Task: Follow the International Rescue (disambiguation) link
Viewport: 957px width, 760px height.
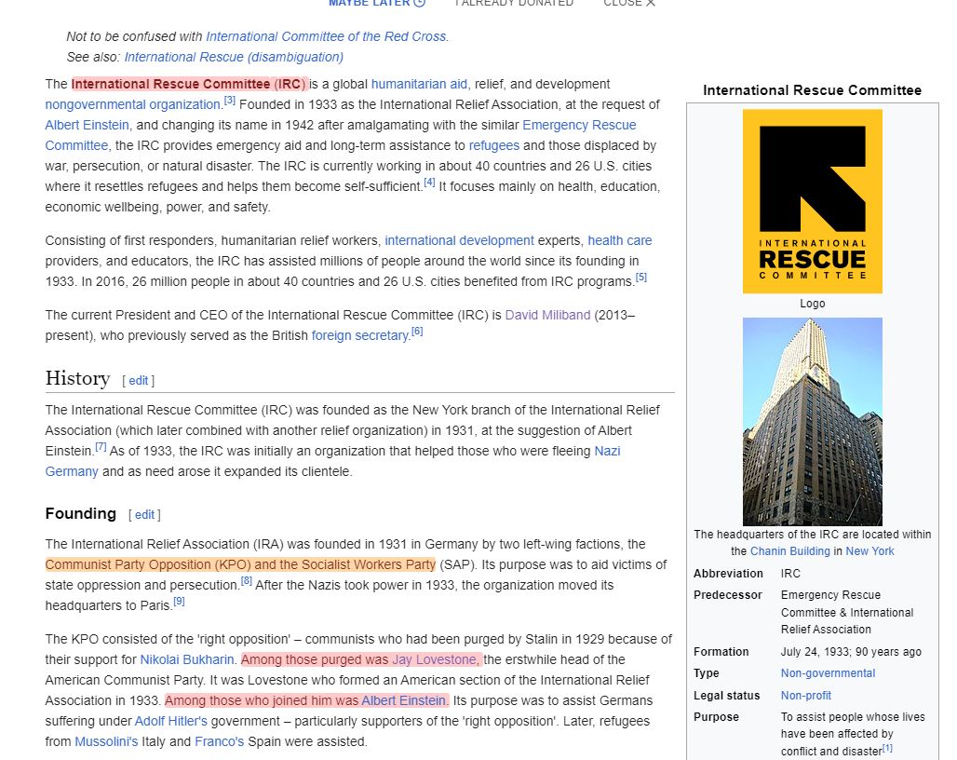Action: pyautogui.click(x=234, y=57)
